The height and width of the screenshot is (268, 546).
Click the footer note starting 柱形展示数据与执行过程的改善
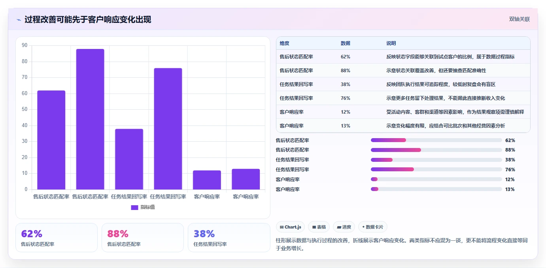[x=402, y=244]
